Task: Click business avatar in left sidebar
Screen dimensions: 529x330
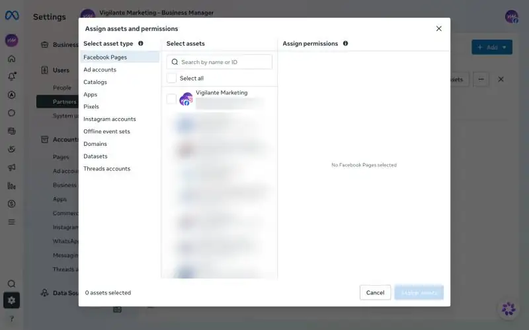Action: [x=11, y=40]
